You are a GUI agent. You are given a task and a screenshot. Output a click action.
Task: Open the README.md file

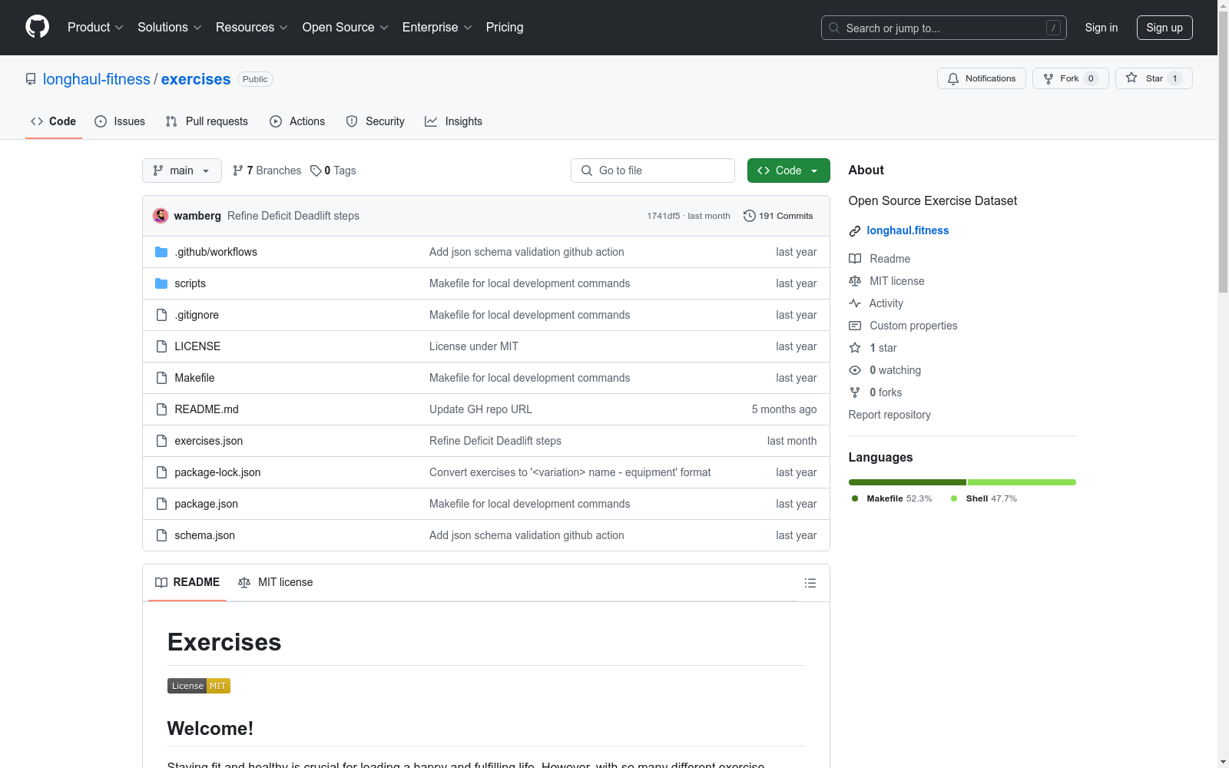point(207,409)
